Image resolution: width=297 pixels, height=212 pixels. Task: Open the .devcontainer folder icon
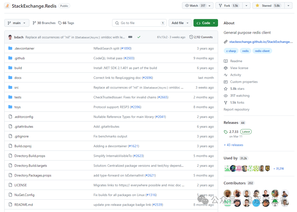[10, 48]
